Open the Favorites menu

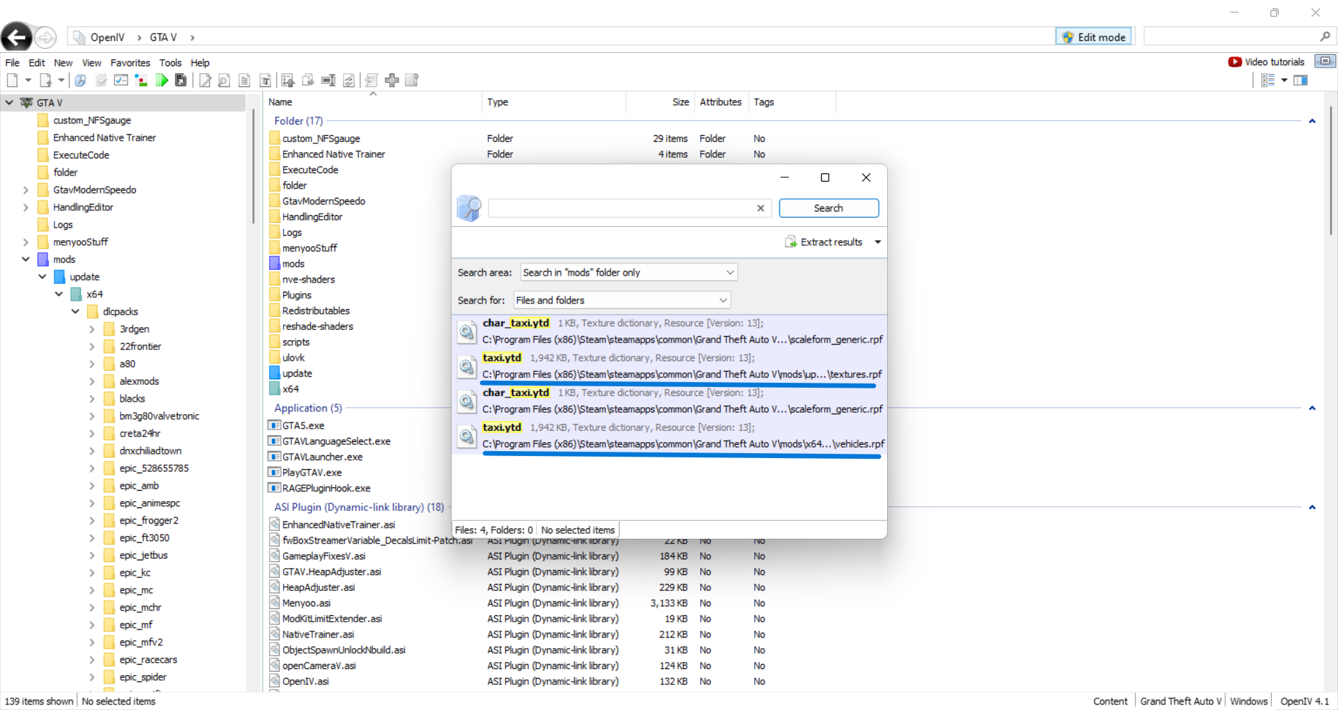pyautogui.click(x=130, y=63)
